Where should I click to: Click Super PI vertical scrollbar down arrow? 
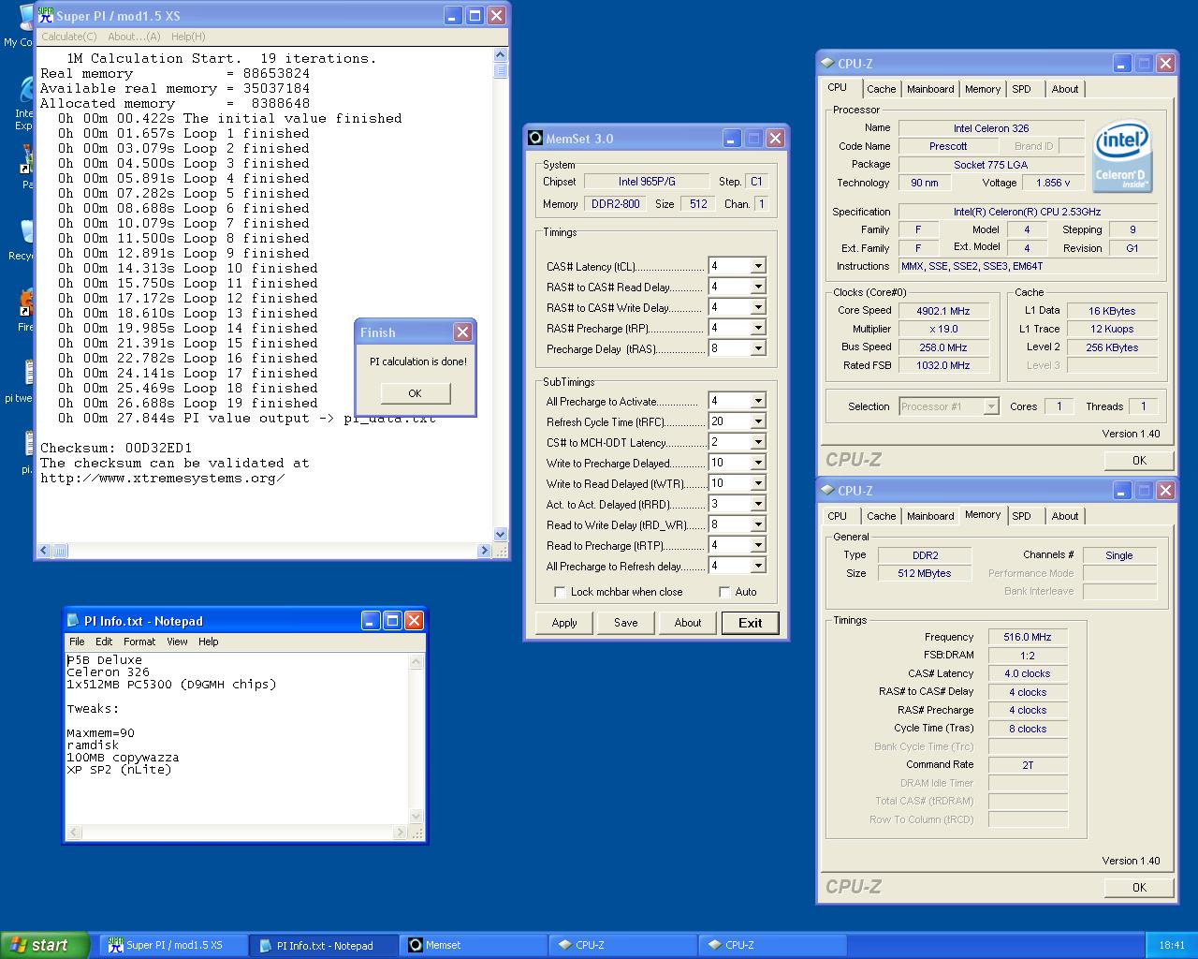point(500,534)
